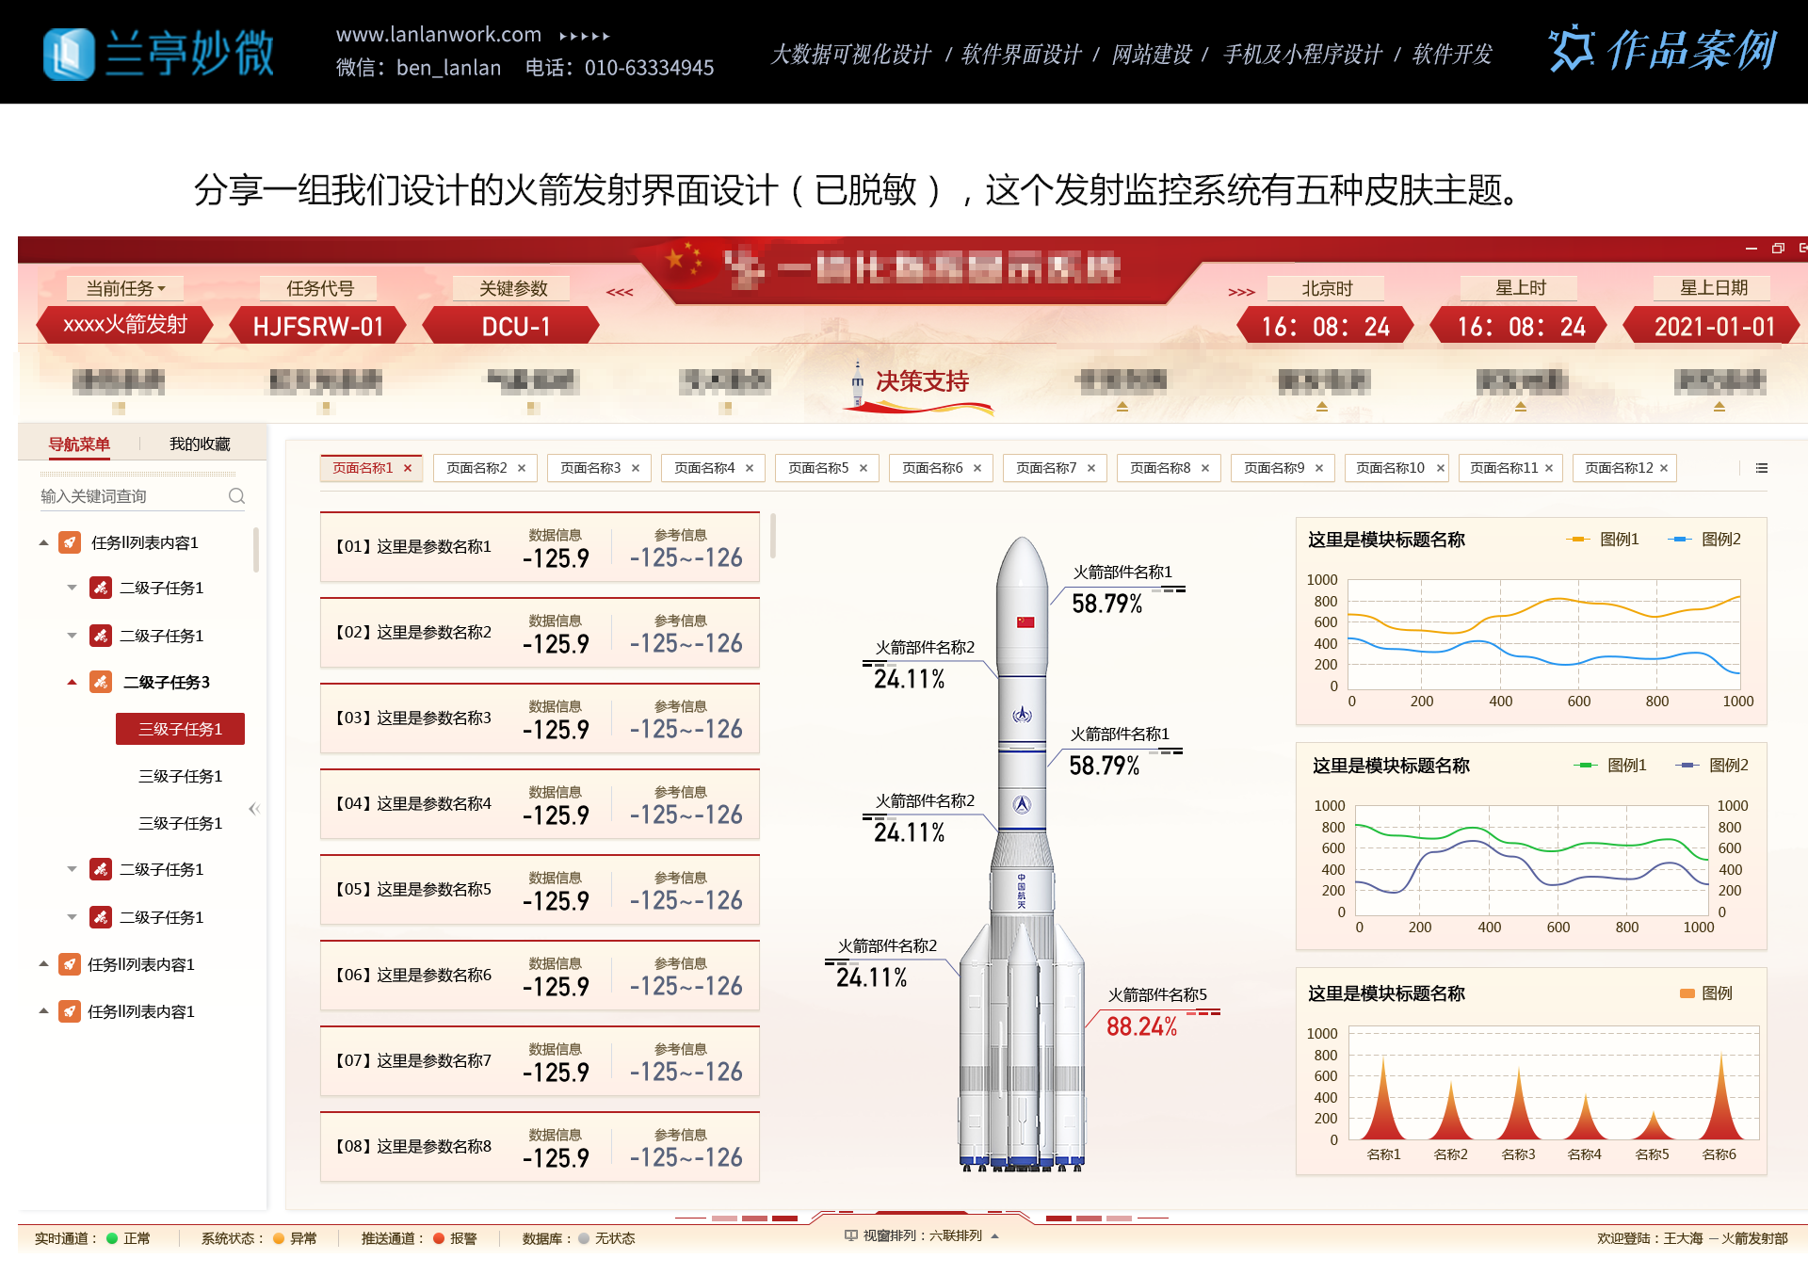Viewport: 1808px width, 1275px height.
Task: Click the search magnifier in the navigation sidebar
Action: point(236,495)
